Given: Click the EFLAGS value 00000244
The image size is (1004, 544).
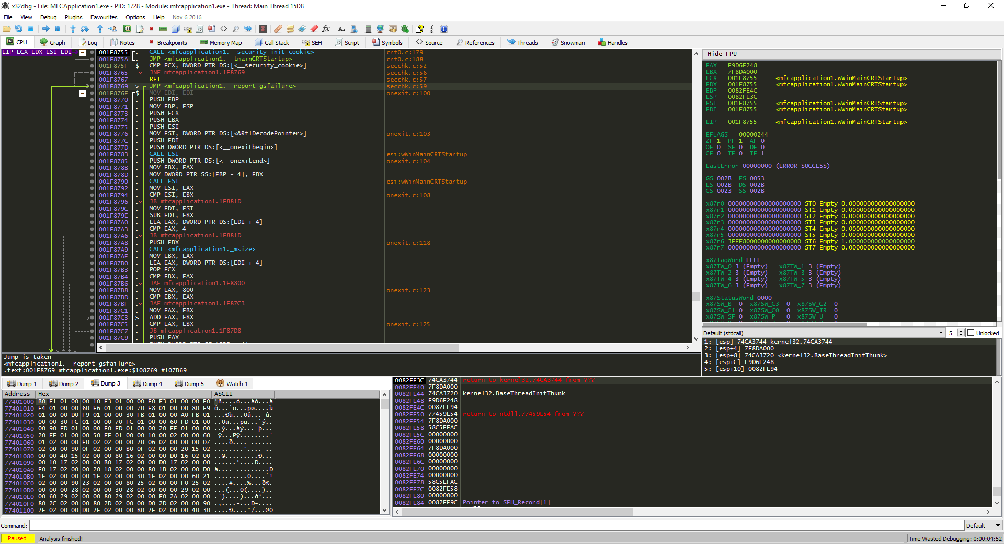Looking at the screenshot, I should [753, 134].
